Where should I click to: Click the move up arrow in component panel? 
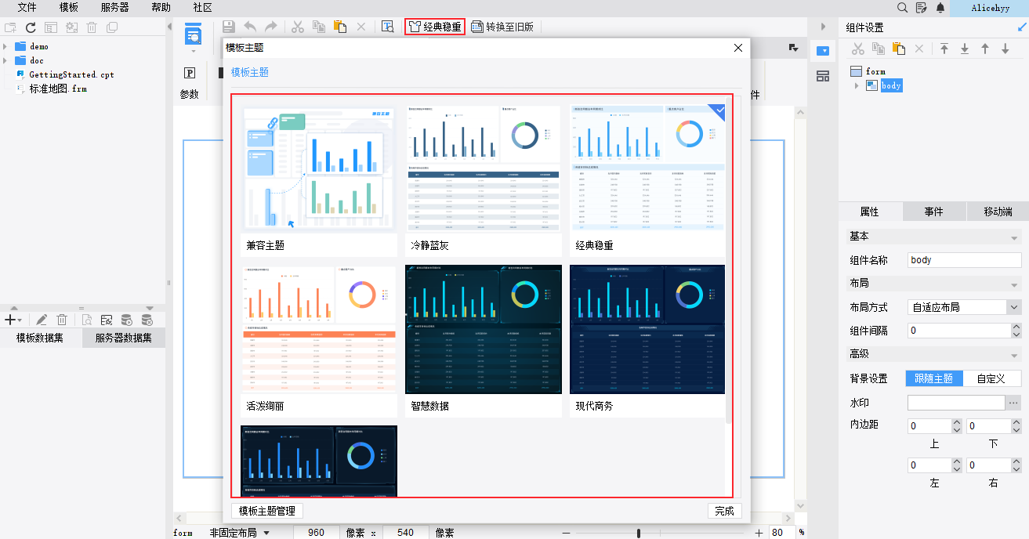(985, 49)
